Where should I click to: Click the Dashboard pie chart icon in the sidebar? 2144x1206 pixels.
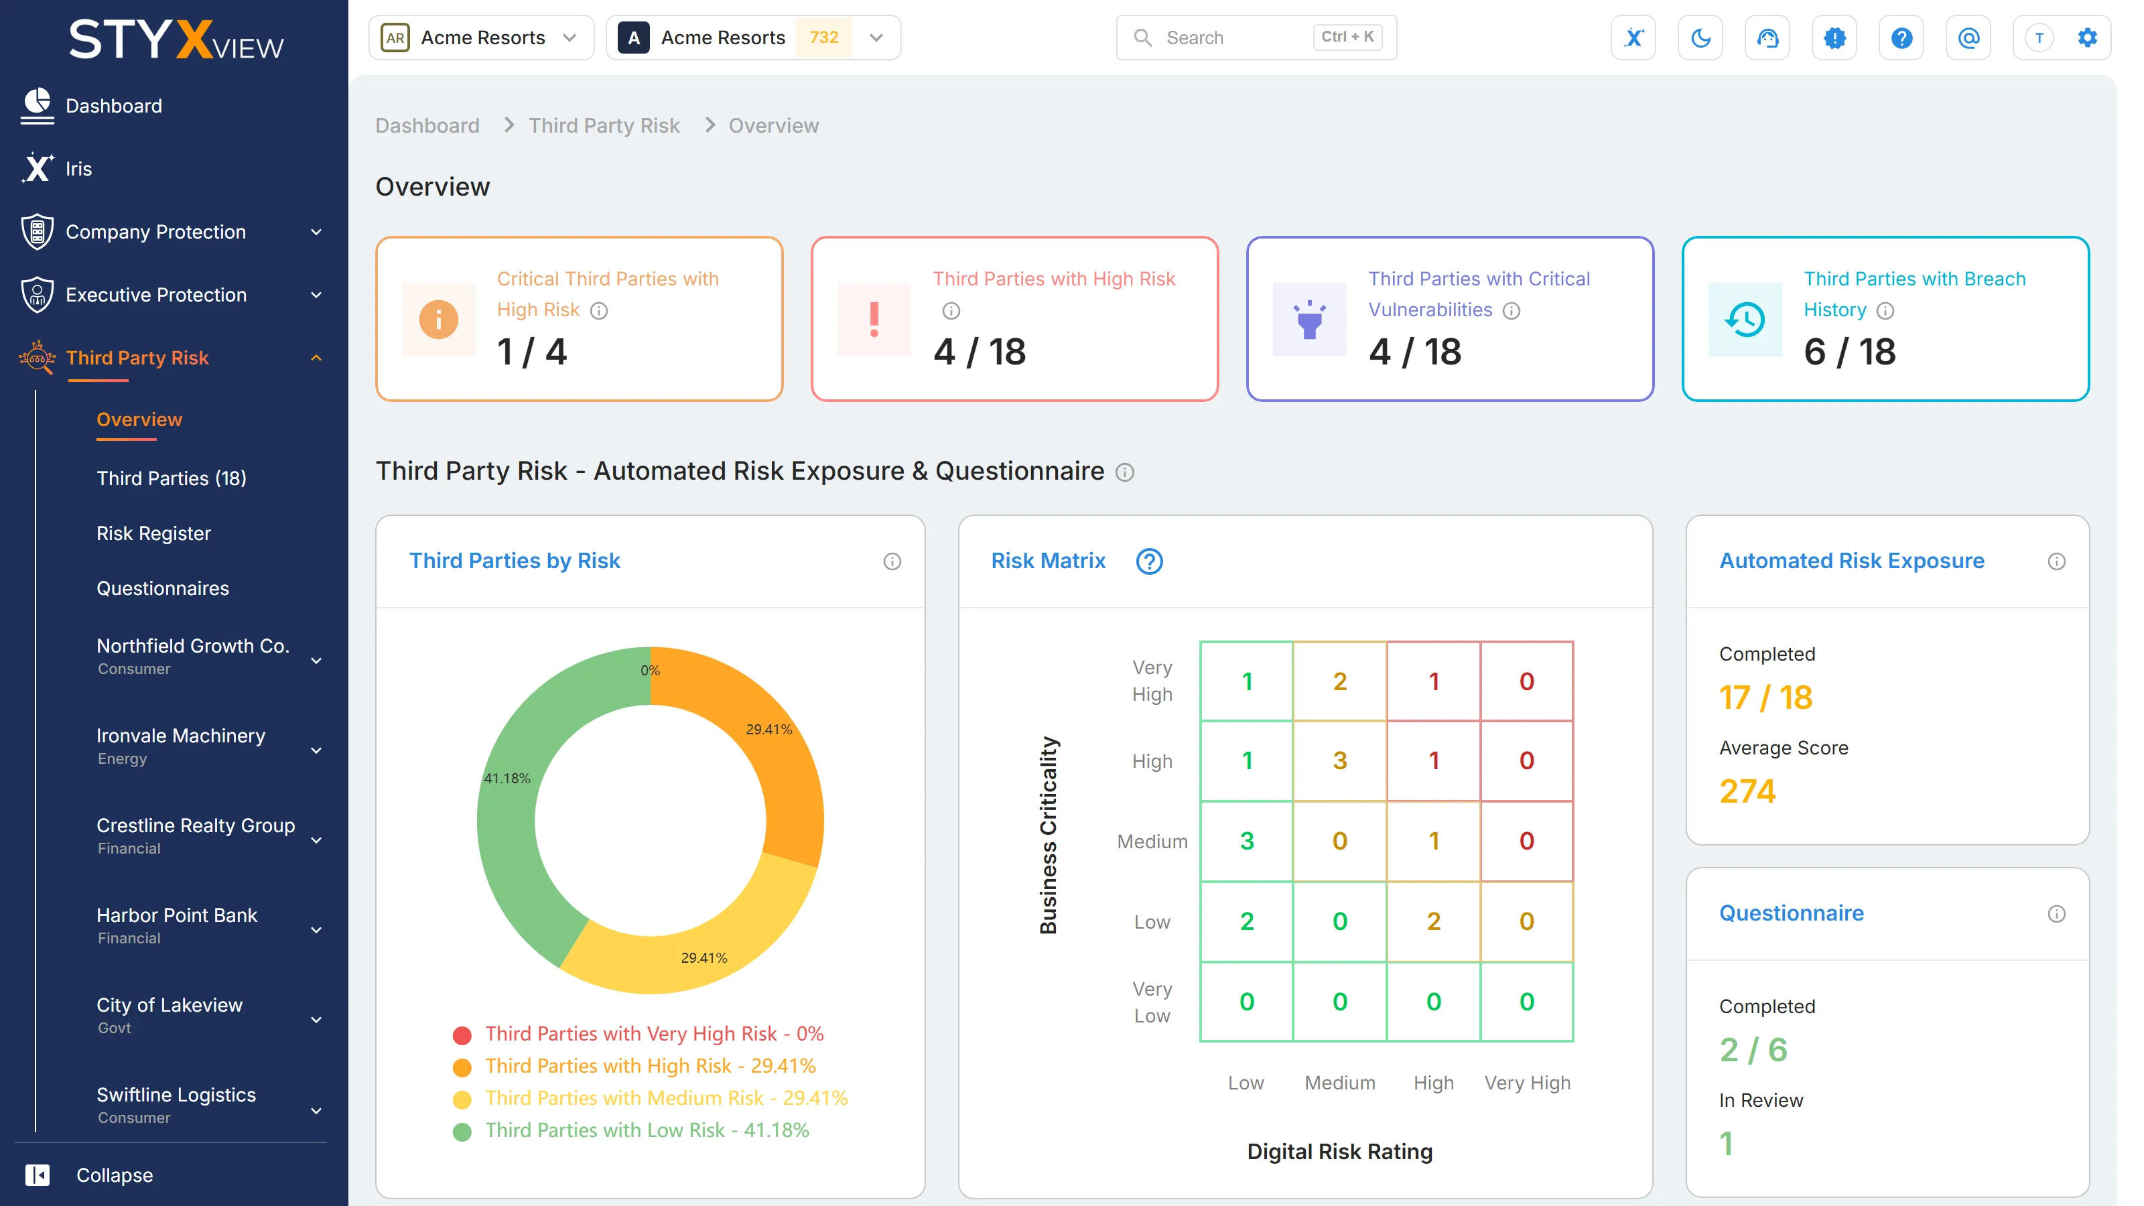pyautogui.click(x=38, y=106)
